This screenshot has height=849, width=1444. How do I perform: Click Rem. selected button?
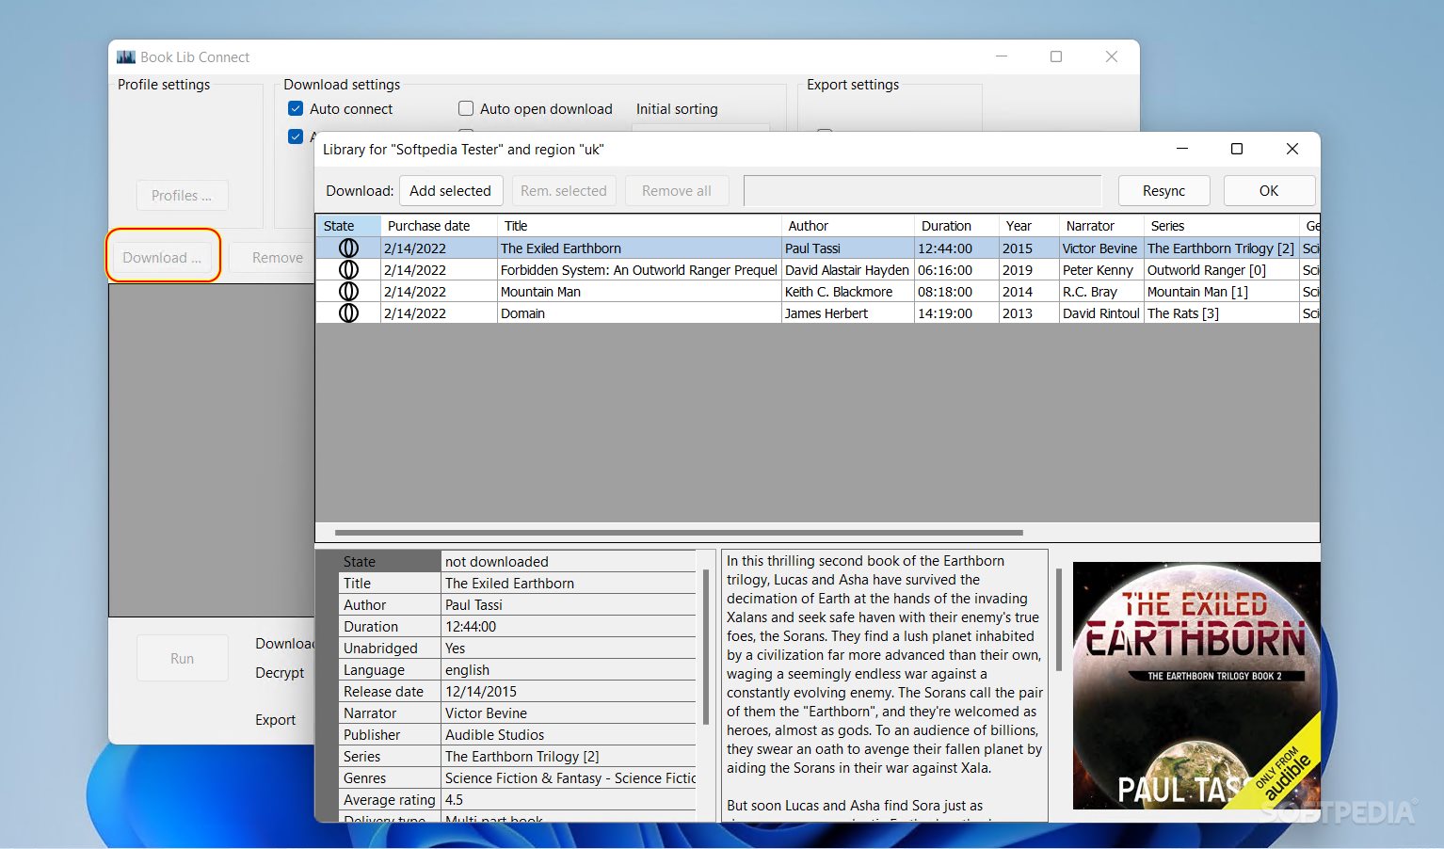tap(564, 191)
